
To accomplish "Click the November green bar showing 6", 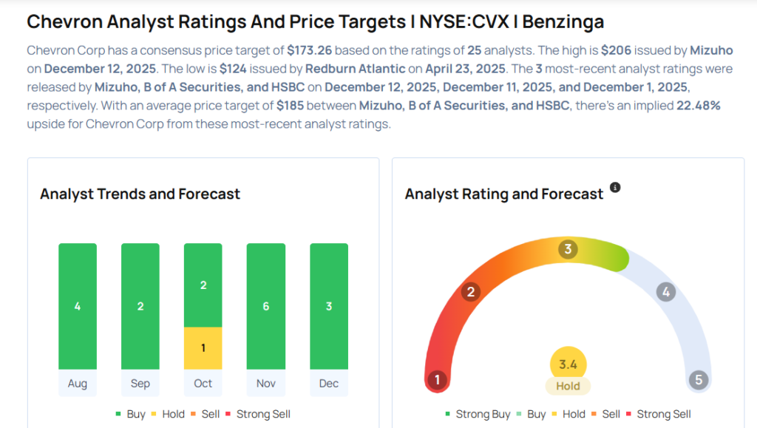I will [266, 306].
